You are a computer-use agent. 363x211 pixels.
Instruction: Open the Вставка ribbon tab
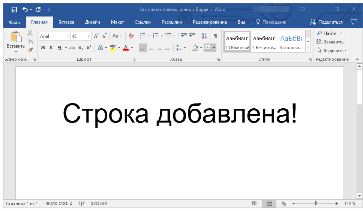point(66,22)
